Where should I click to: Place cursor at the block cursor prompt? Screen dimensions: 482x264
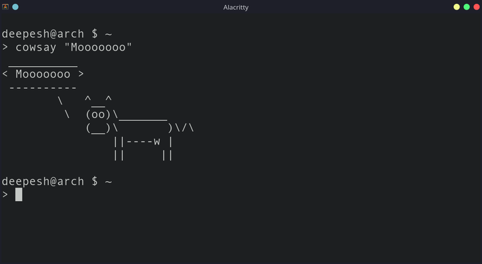tap(19, 194)
